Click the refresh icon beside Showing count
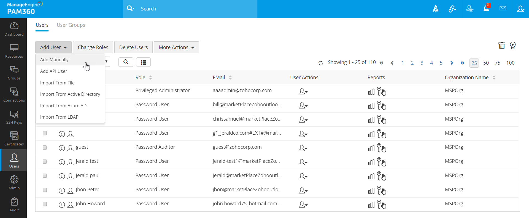 pyautogui.click(x=321, y=63)
